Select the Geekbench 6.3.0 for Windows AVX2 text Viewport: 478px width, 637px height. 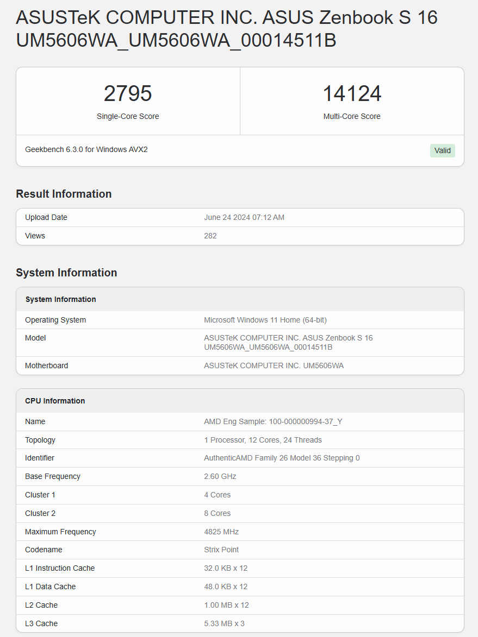pos(86,149)
